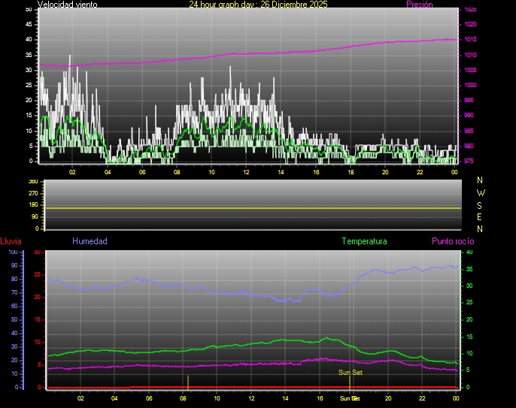Select the S compass direction letter
Viewport: 516px width, 408px height.
coord(481,204)
